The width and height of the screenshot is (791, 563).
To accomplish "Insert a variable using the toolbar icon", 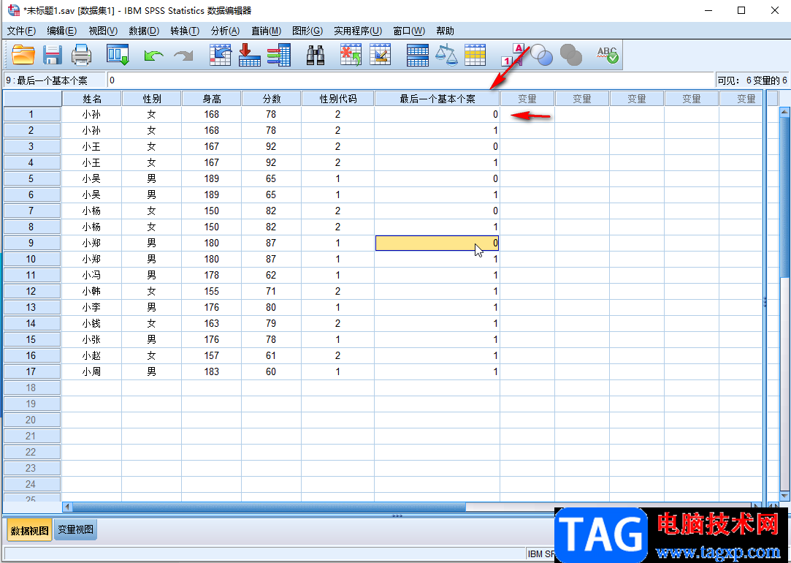I will click(x=380, y=55).
